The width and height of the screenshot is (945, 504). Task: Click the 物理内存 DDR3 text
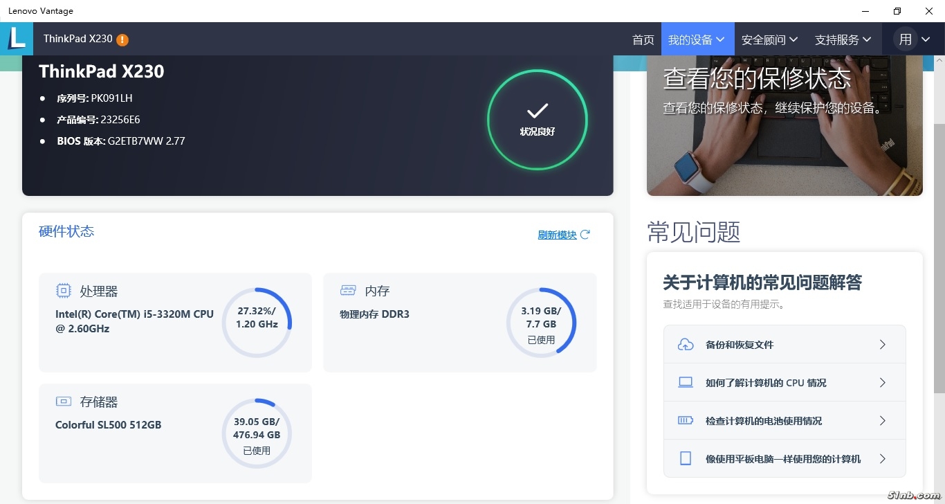[374, 314]
